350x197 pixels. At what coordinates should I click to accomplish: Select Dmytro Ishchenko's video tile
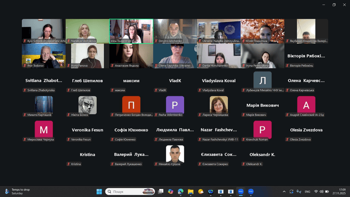(175, 30)
